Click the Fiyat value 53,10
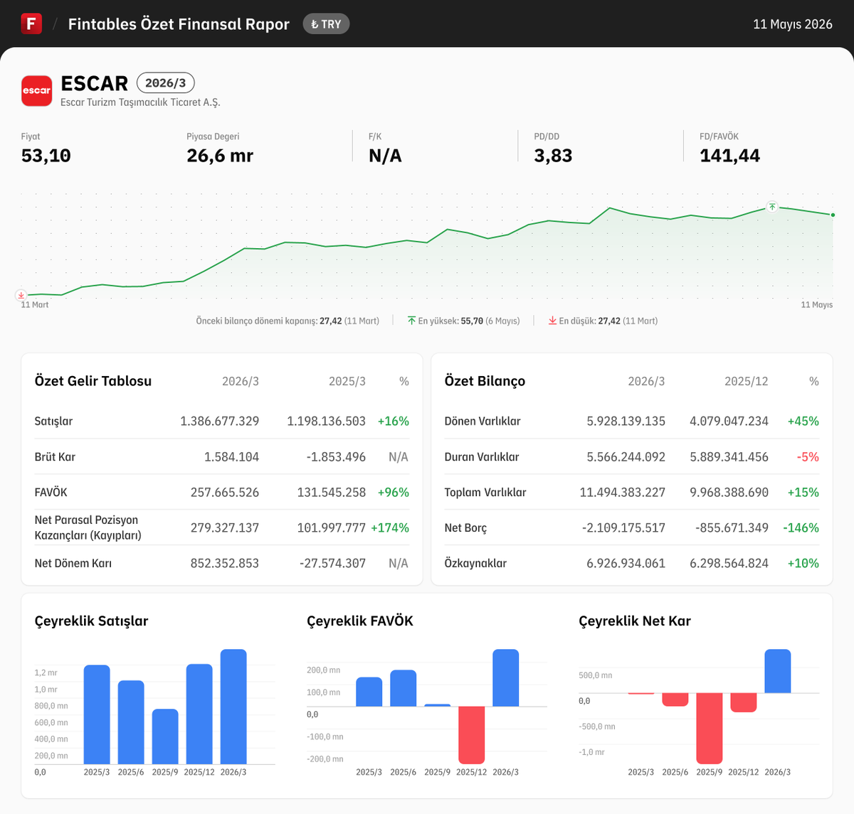The image size is (854, 814). [x=46, y=156]
